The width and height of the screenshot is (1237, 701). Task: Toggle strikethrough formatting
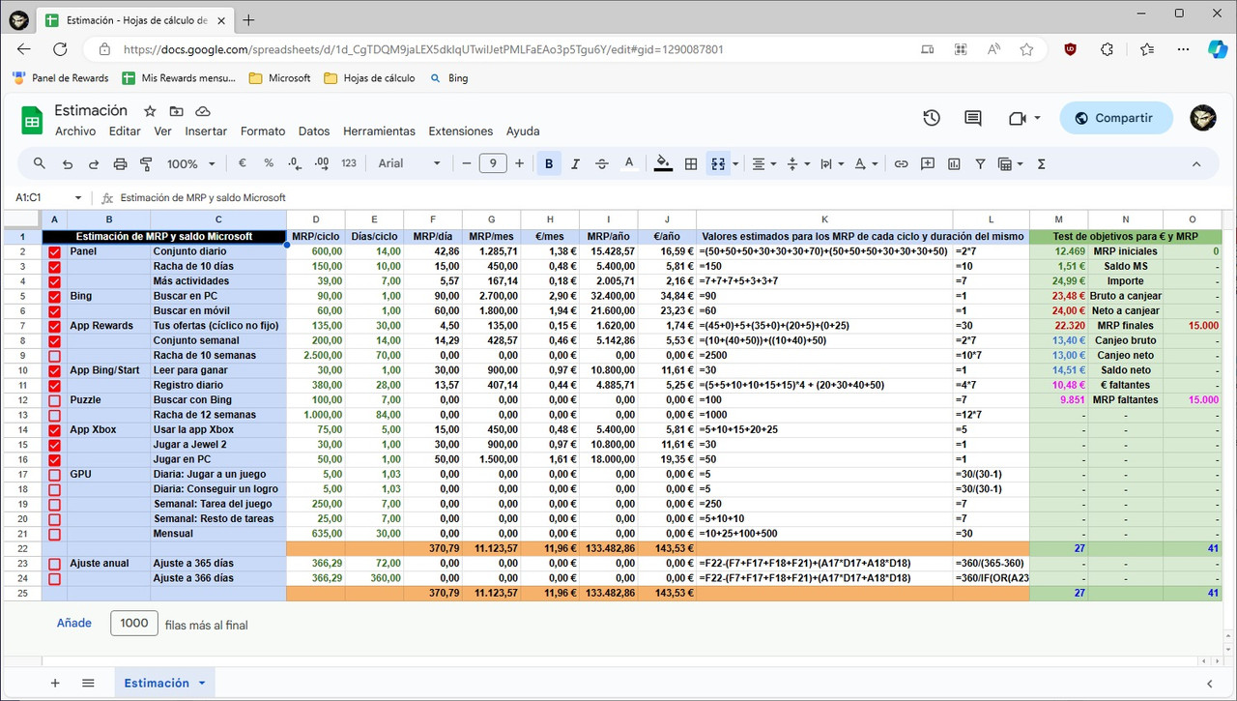click(x=602, y=163)
